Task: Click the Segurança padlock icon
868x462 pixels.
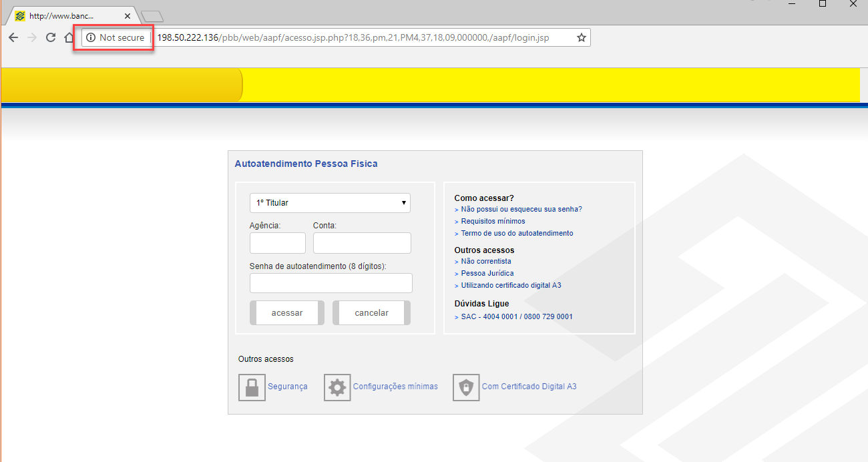Action: (252, 387)
